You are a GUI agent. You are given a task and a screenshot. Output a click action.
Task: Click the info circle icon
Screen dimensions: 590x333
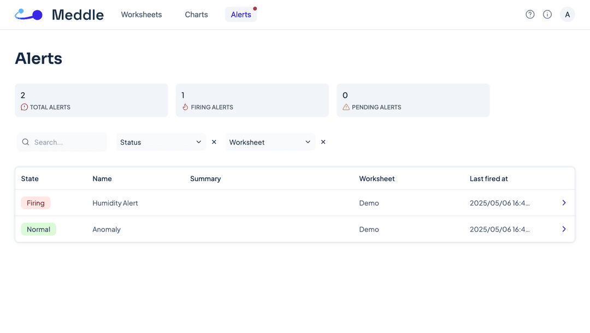pyautogui.click(x=547, y=14)
